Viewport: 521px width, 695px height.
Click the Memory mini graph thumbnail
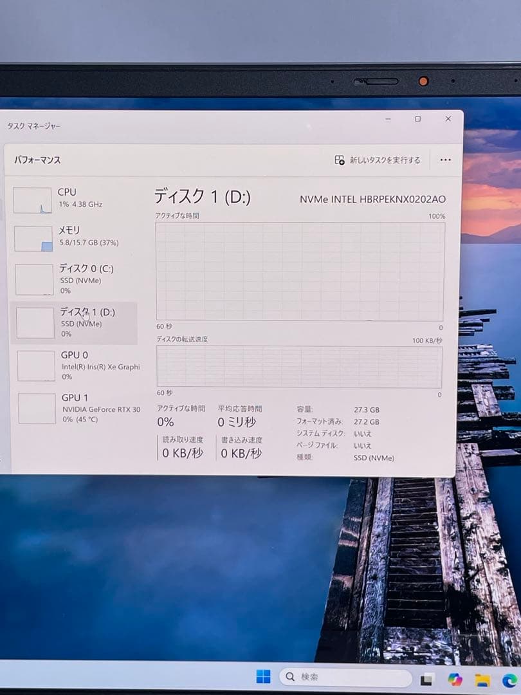click(33, 237)
